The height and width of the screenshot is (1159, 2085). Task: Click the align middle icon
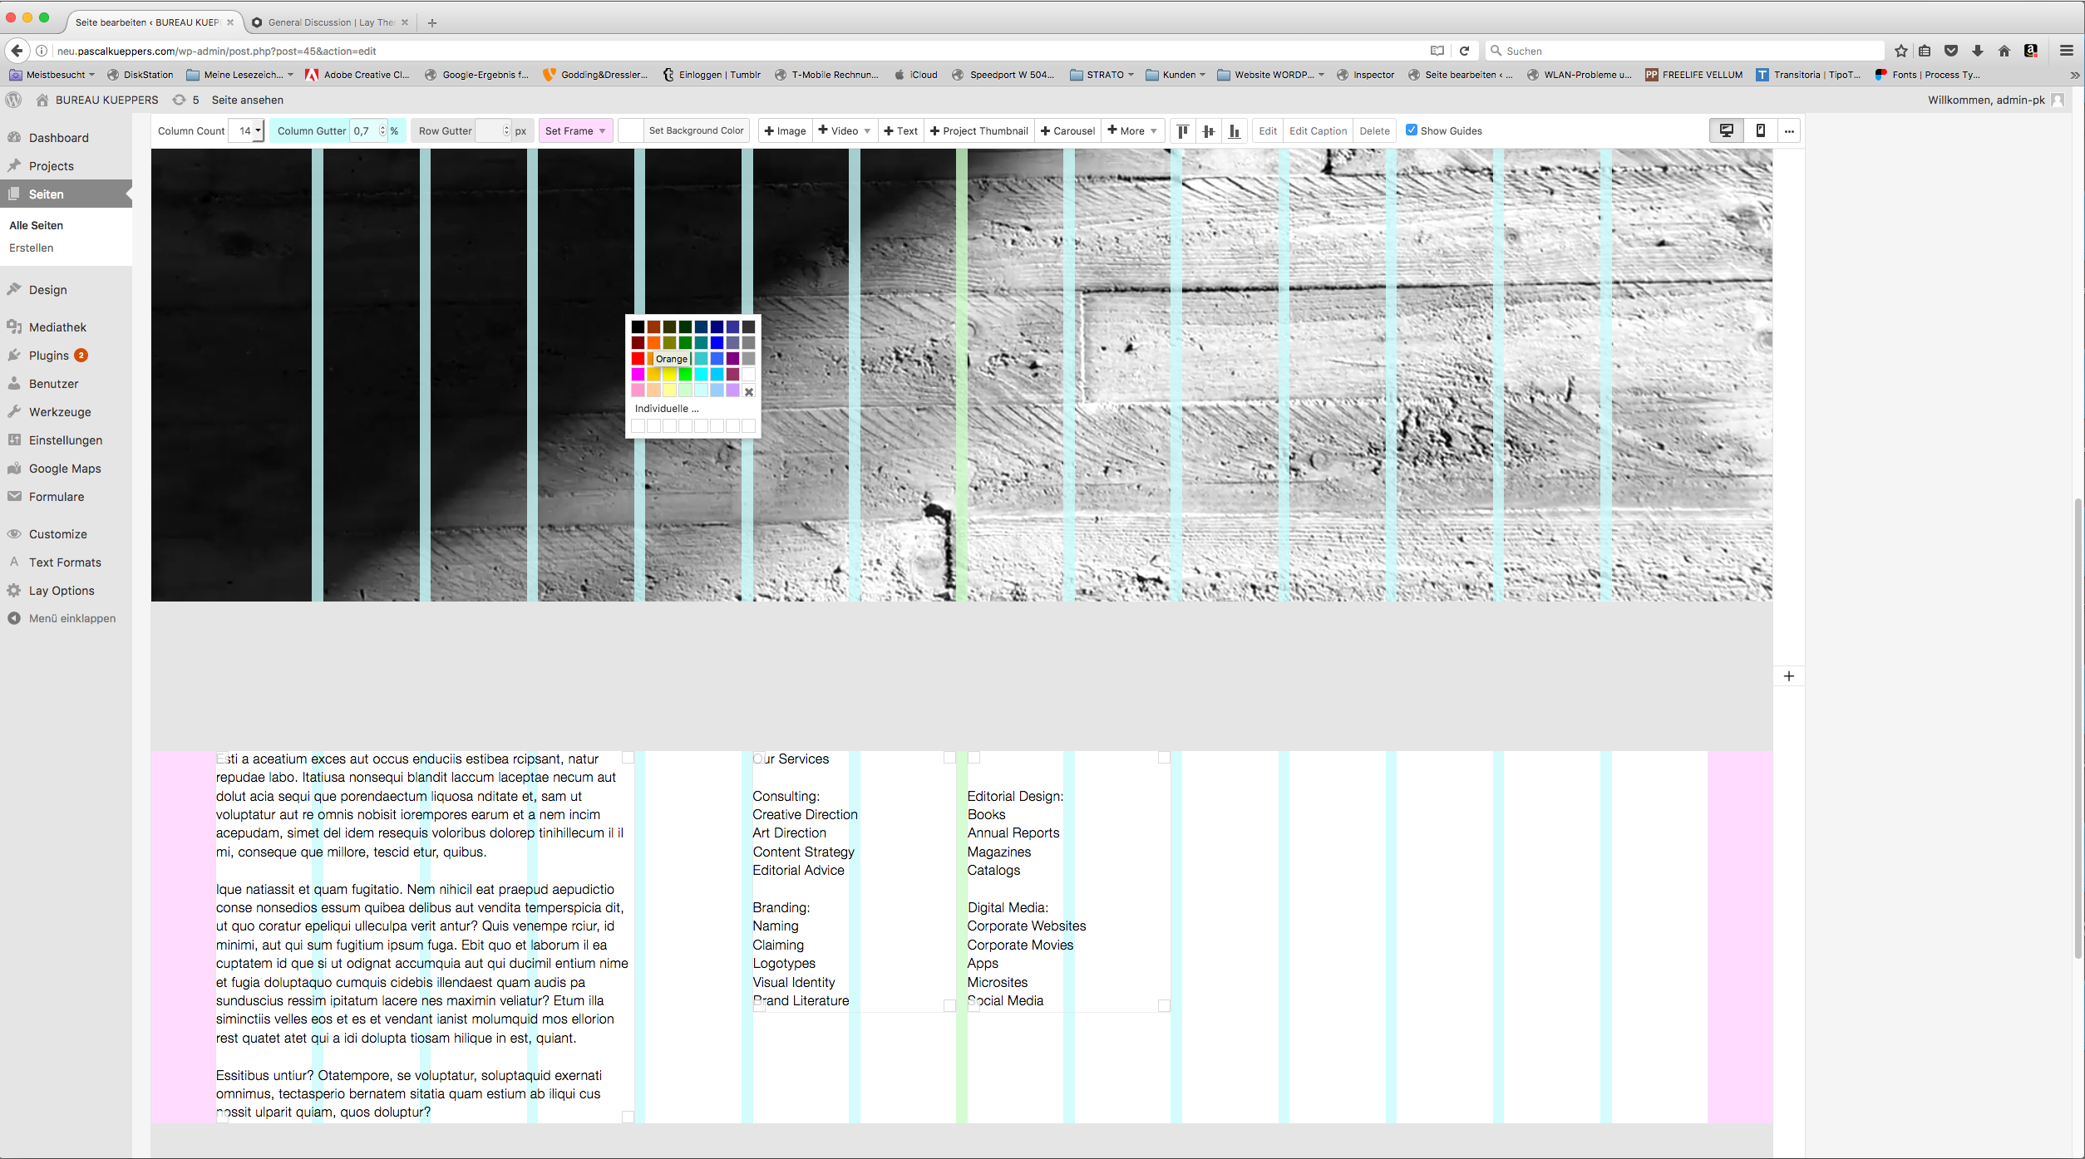pos(1209,130)
